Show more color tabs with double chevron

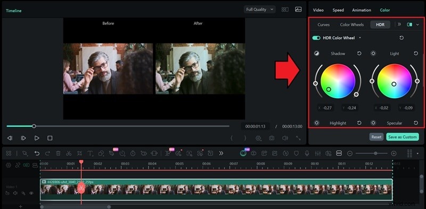[399, 24]
